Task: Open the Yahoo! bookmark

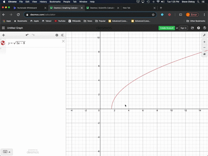Action: 47,21
